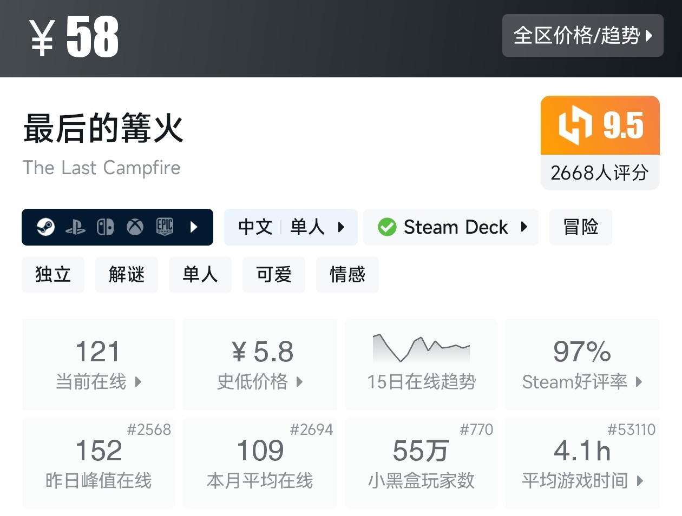Open the Steam好评率 review rate details

coord(582,364)
